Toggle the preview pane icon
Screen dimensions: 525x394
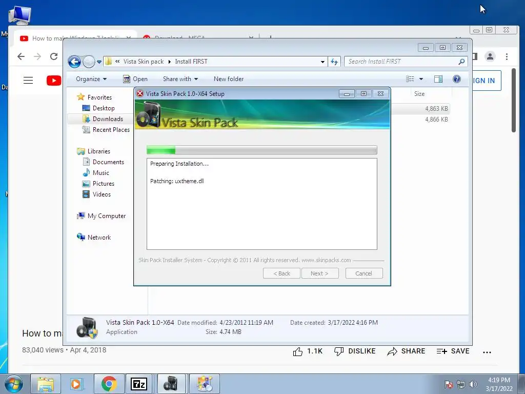pyautogui.click(x=438, y=79)
